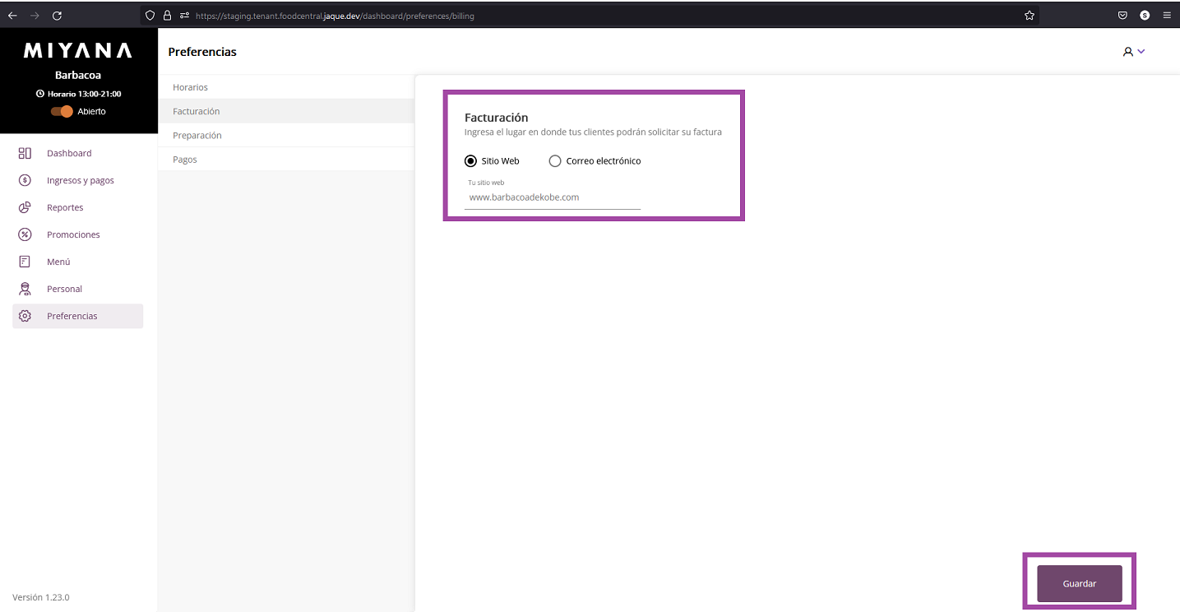Switch to the Horarios preferences tab
This screenshot has width=1180, height=612.
286,87
